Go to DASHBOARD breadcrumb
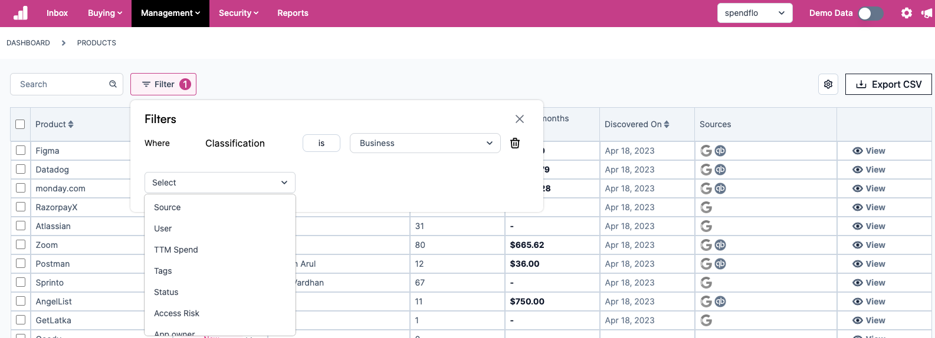The width and height of the screenshot is (935, 338). [x=28, y=43]
